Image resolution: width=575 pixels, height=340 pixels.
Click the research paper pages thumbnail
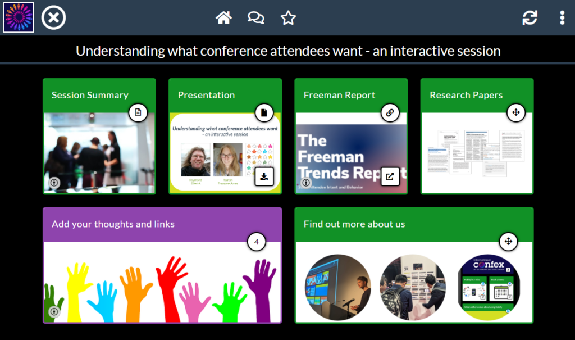click(x=477, y=153)
